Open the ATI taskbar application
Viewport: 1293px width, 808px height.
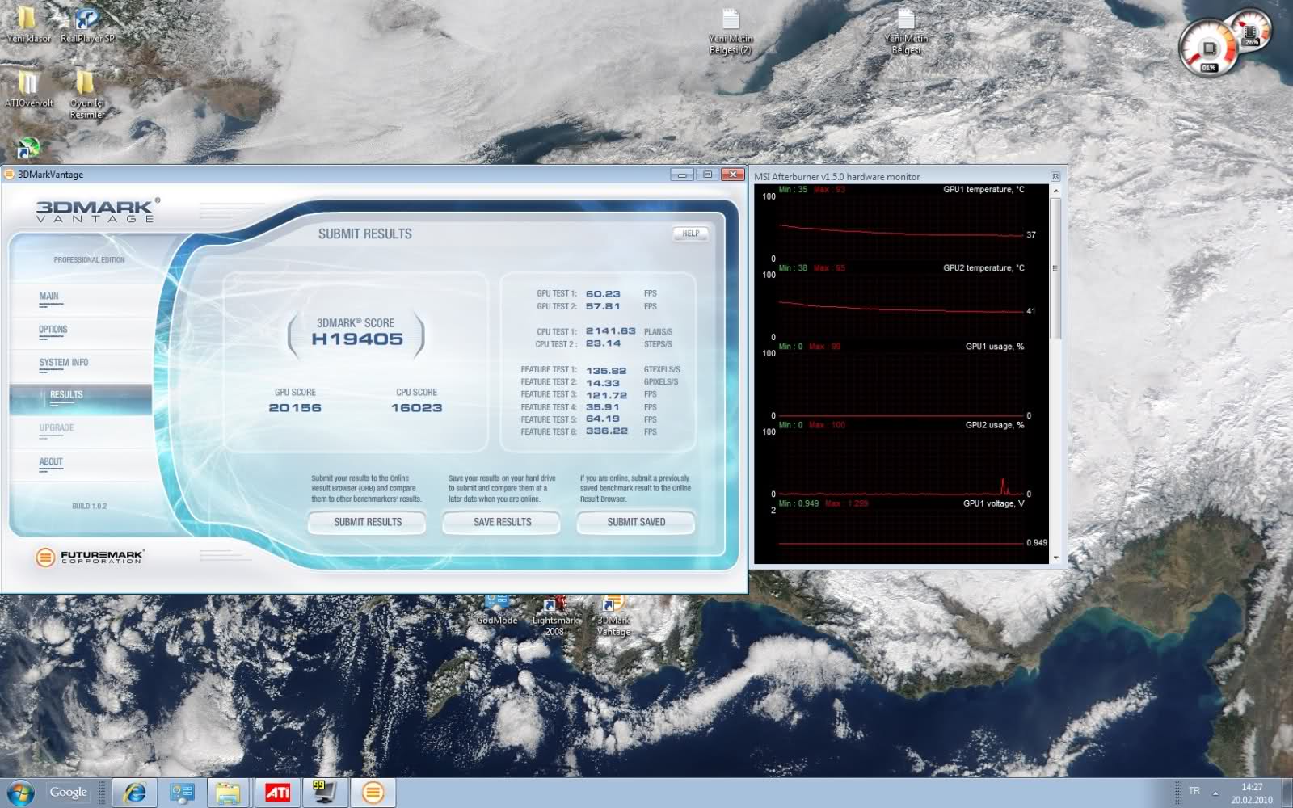pyautogui.click(x=277, y=793)
